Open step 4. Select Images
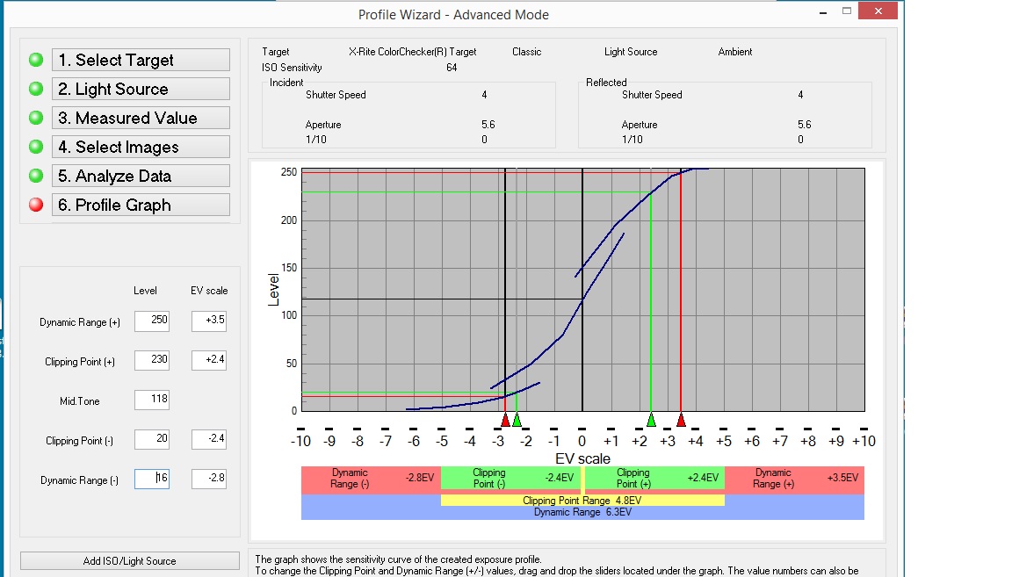The width and height of the screenshot is (1012, 577). pyautogui.click(x=141, y=148)
